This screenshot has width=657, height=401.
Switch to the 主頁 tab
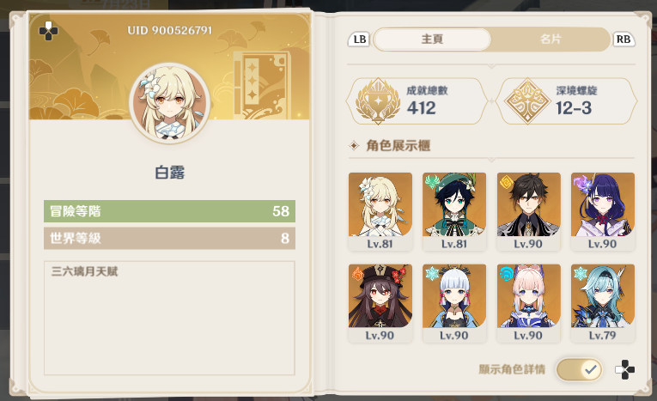click(x=432, y=39)
